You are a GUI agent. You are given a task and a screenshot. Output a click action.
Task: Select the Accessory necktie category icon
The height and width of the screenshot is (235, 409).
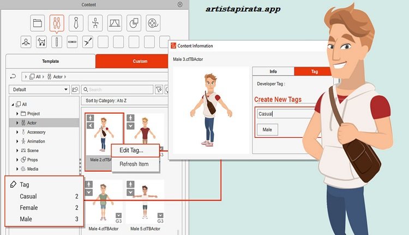[76, 23]
